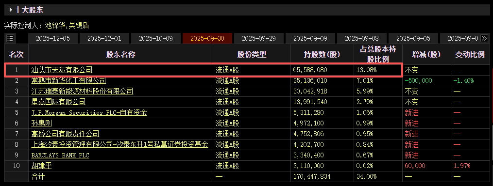
Task: Click the 占总股本持股比例 column header
Action: 378,54
